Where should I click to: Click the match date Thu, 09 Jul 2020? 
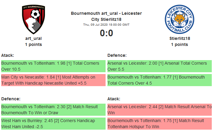pyautogui.click(x=106, y=24)
